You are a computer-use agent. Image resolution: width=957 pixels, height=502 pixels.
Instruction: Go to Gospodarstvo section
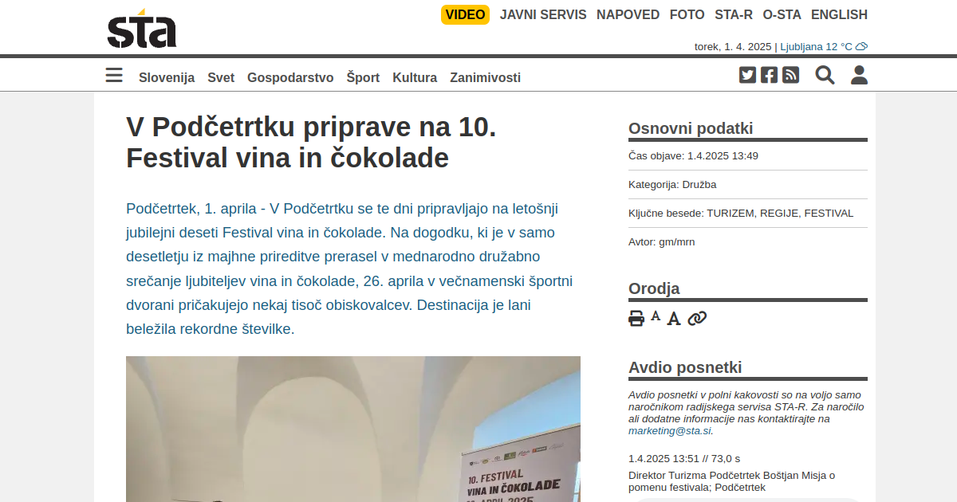point(290,77)
